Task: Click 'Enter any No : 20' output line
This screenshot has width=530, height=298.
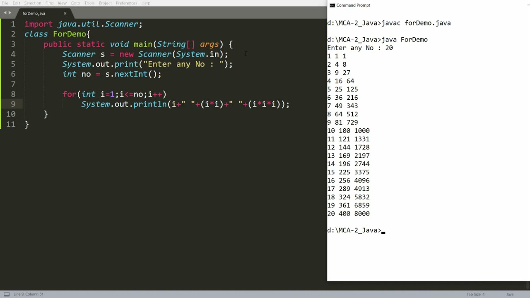Action: pyautogui.click(x=360, y=48)
